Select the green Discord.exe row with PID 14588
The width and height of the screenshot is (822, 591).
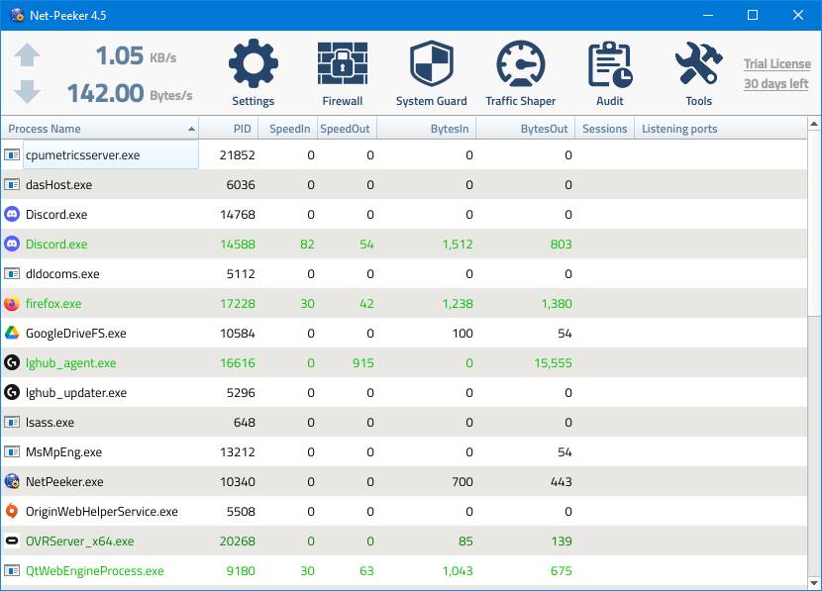tap(404, 245)
